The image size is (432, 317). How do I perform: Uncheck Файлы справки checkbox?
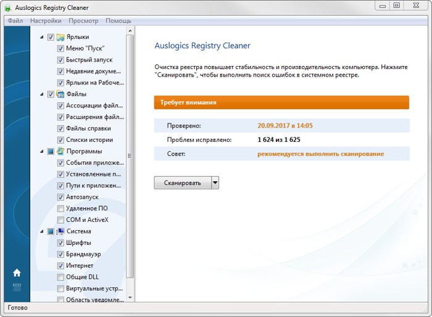60,128
